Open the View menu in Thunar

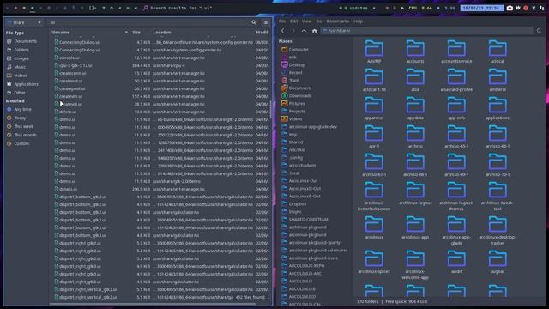307,21
